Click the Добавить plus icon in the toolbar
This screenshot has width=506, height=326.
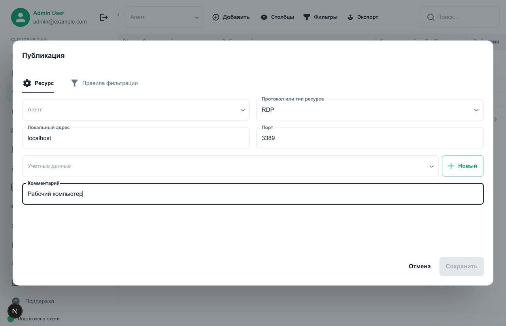pyautogui.click(x=216, y=17)
